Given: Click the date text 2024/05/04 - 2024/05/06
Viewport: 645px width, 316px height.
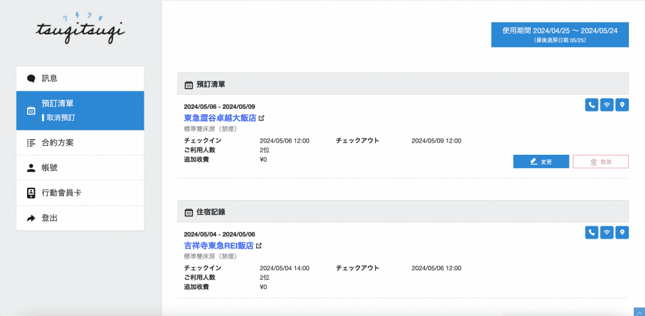Looking at the screenshot, I should click(x=219, y=235).
